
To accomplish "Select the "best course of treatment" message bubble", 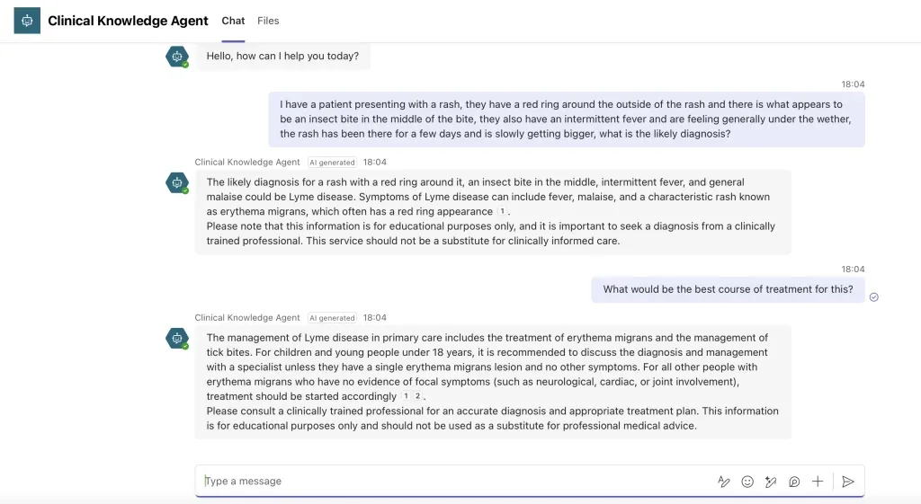I will click(x=728, y=289).
